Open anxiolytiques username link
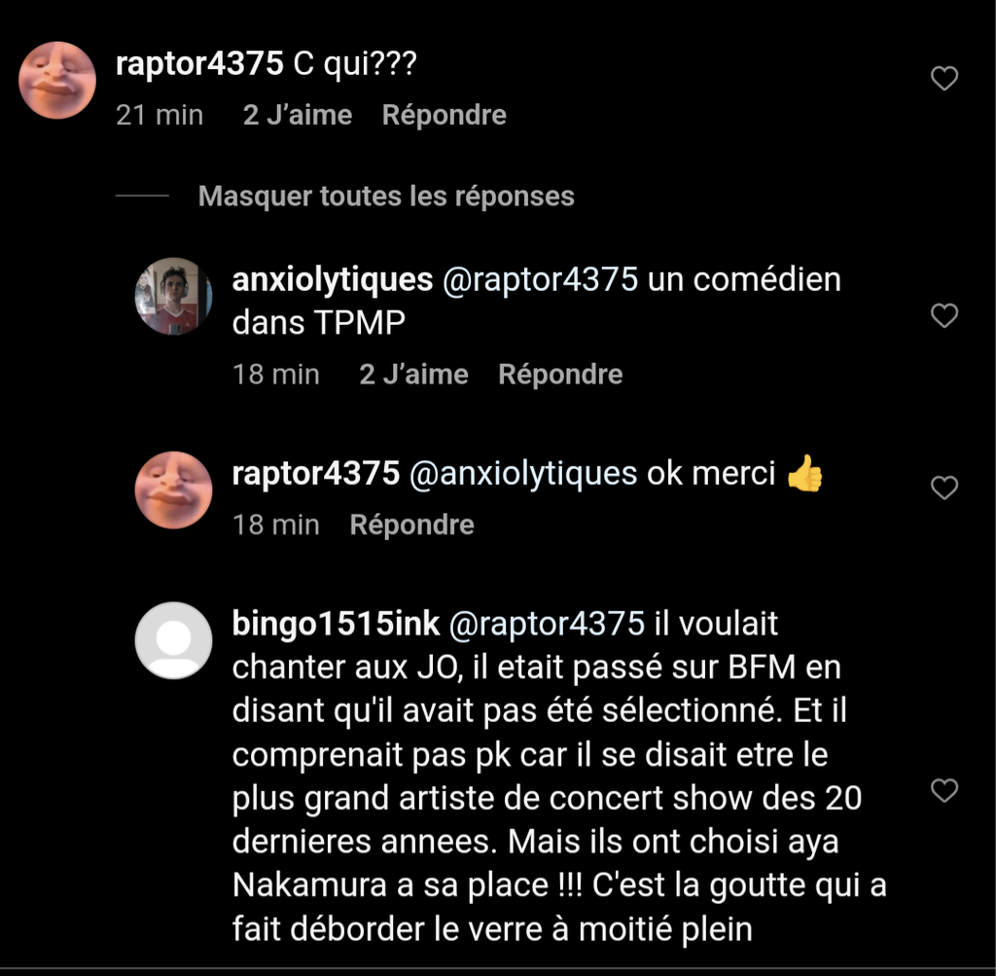Image resolution: width=996 pixels, height=976 pixels. 333,279
